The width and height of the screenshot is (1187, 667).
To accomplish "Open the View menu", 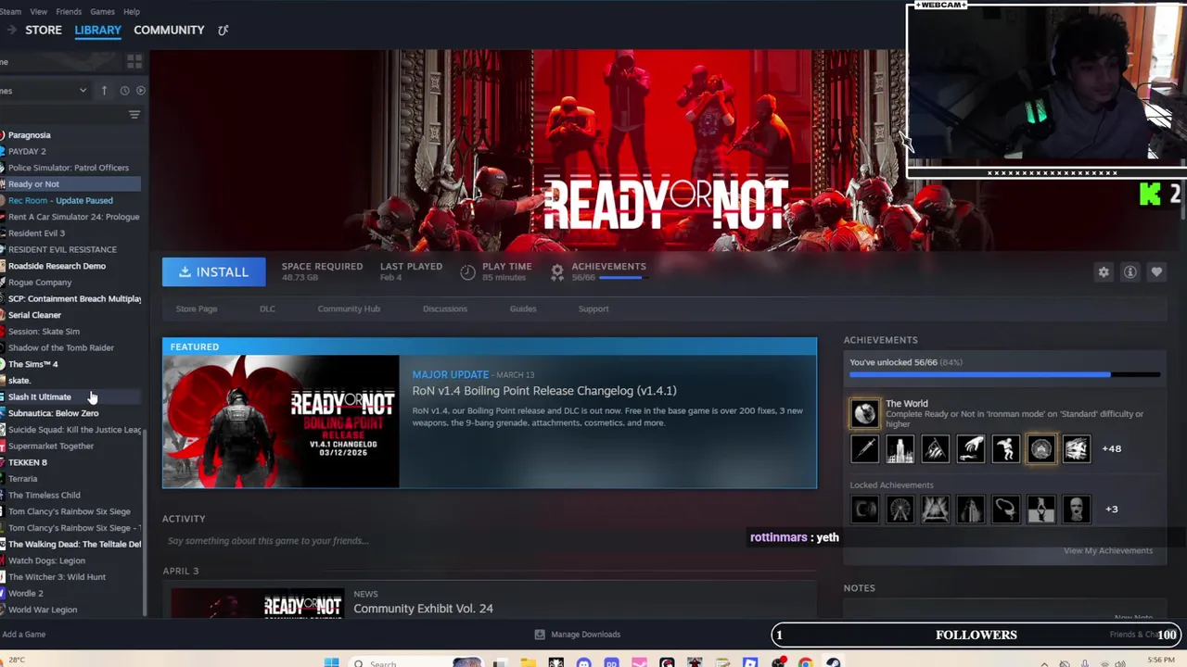I will pos(38,11).
